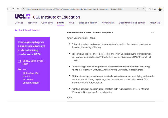Open the browser profile avatar
Screen dimensions: 168x118
point(160,9)
